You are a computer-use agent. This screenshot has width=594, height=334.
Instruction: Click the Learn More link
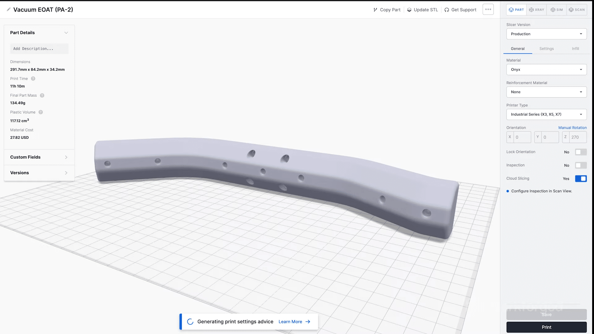coord(290,322)
